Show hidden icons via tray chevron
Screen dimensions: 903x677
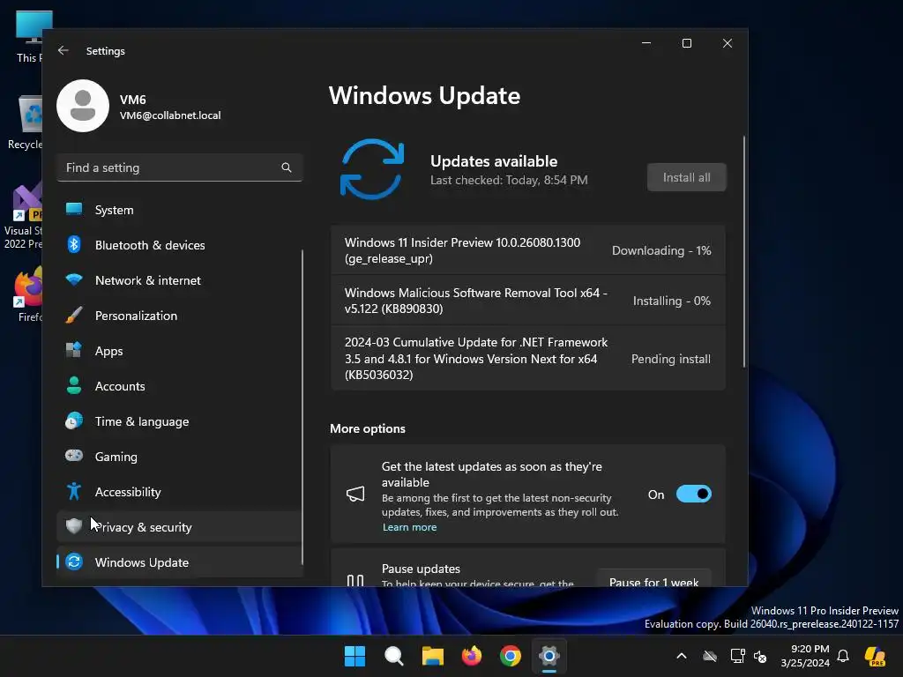[682, 656]
